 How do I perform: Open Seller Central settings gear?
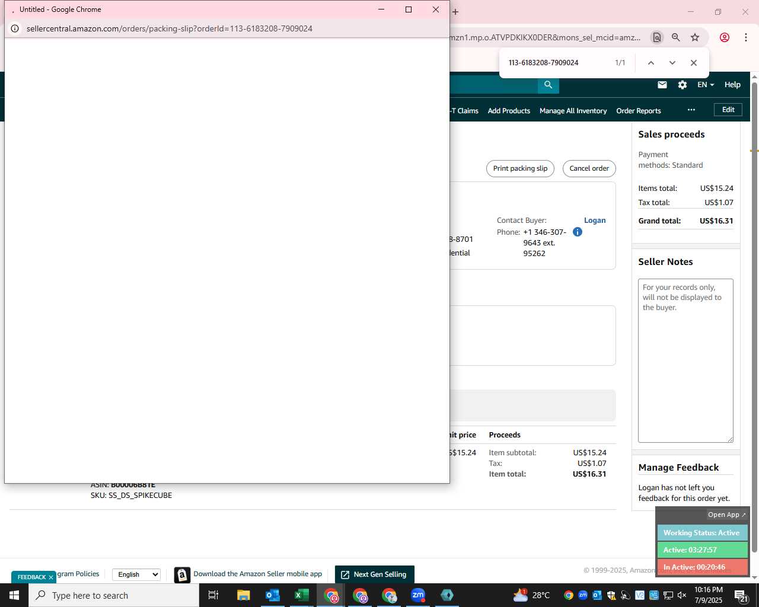point(683,85)
